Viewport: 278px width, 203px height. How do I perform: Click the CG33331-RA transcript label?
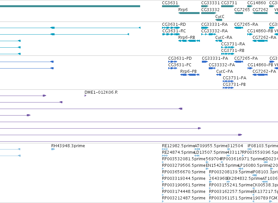215,24
